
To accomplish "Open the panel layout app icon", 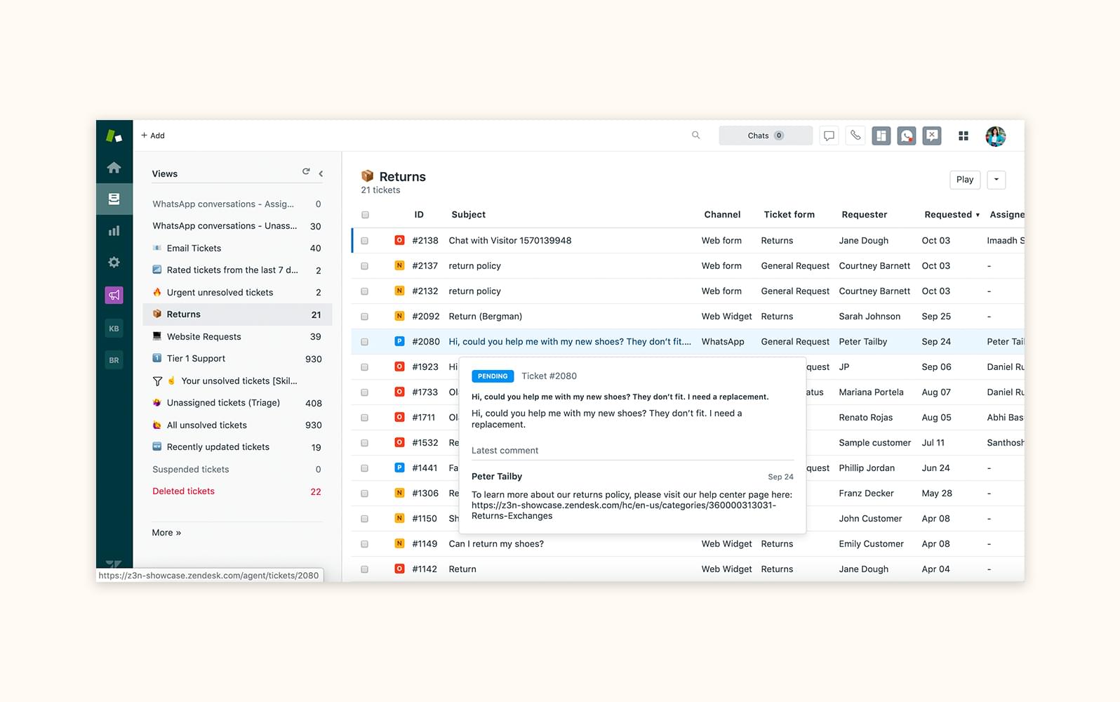I will click(881, 136).
